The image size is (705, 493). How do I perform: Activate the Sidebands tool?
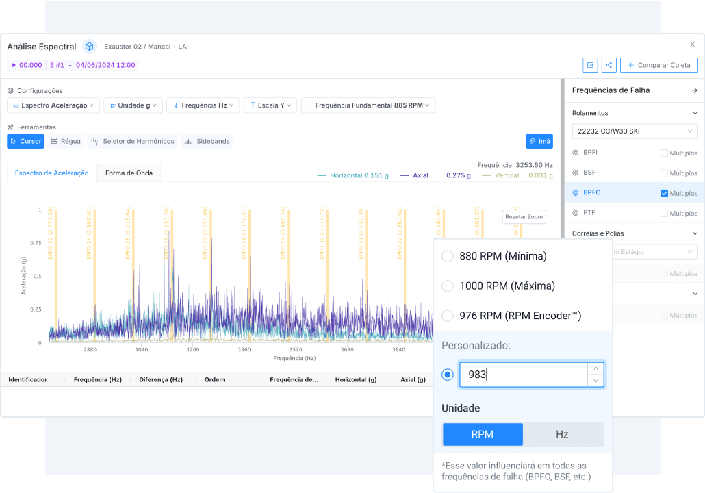(207, 141)
